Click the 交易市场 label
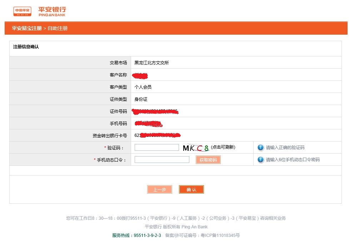 coord(118,63)
